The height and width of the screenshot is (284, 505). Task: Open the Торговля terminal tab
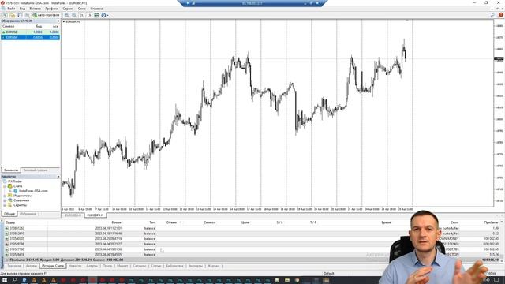(14, 266)
